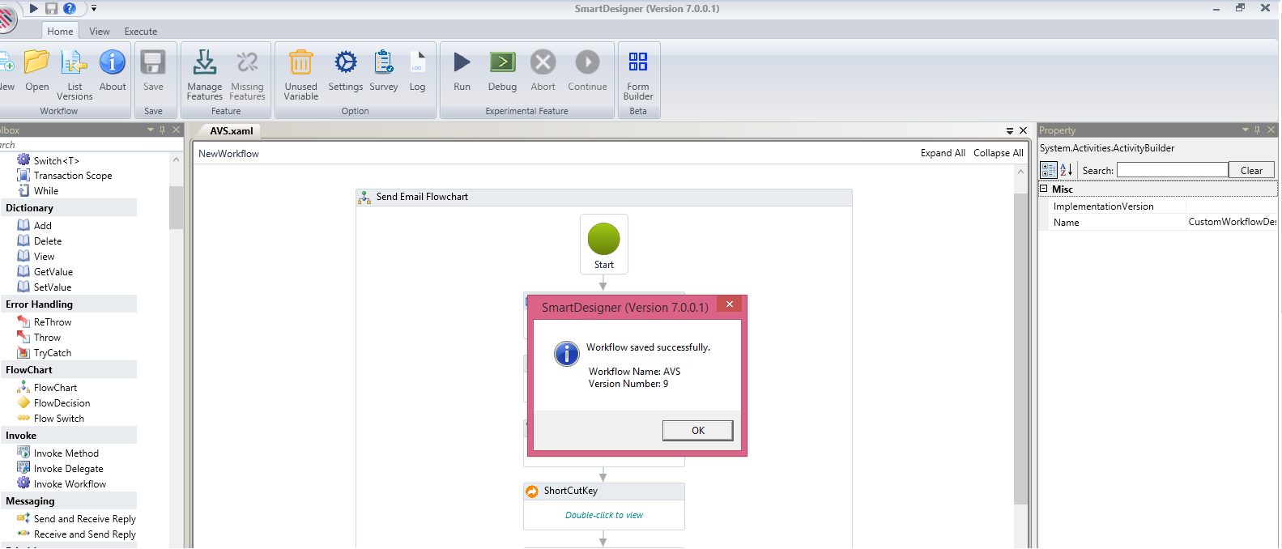This screenshot has width=1282, height=549.
Task: Collapse the Misc property category
Action: 1044,189
